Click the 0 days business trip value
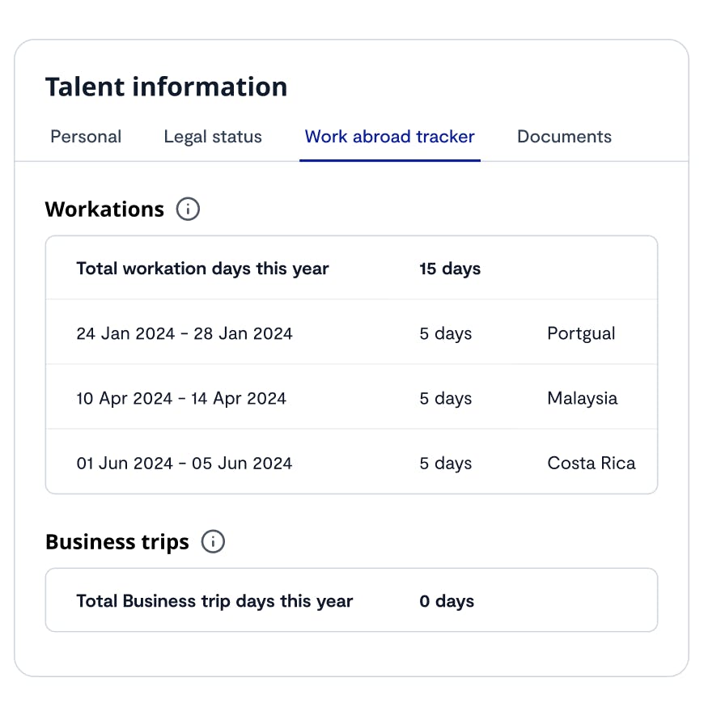The width and height of the screenshot is (704, 716). click(447, 601)
